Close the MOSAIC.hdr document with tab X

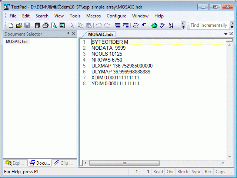pos(231,34)
